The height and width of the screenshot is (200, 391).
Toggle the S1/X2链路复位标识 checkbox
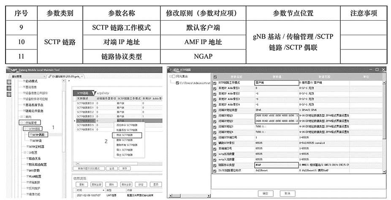click(215, 171)
